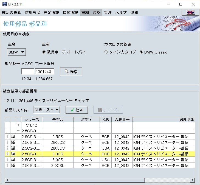This screenshot has width=200, height=185.
Task: Open 使用部品 menu
Action: point(33,13)
